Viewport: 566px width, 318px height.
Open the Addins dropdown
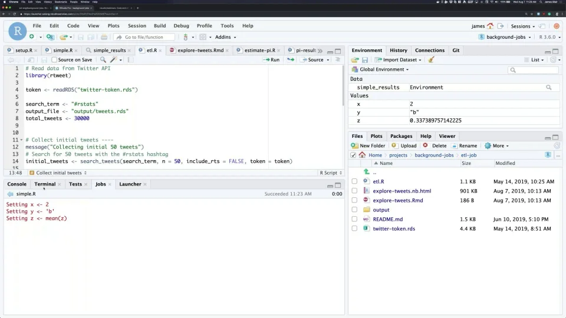point(226,37)
